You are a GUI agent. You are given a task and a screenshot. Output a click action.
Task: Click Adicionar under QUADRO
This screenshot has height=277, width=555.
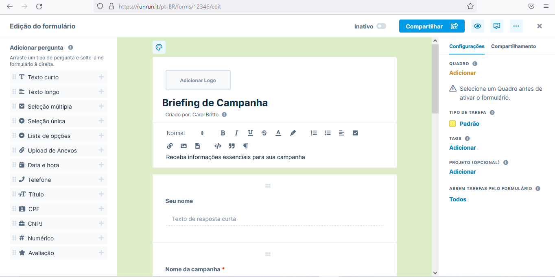[463, 73]
